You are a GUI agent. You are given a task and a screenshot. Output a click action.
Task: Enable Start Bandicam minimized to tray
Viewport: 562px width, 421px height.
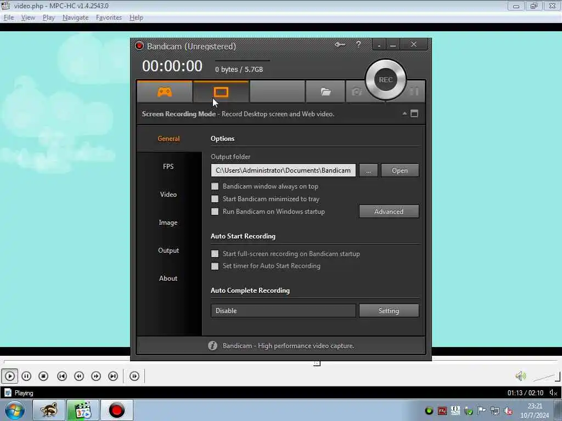215,198
